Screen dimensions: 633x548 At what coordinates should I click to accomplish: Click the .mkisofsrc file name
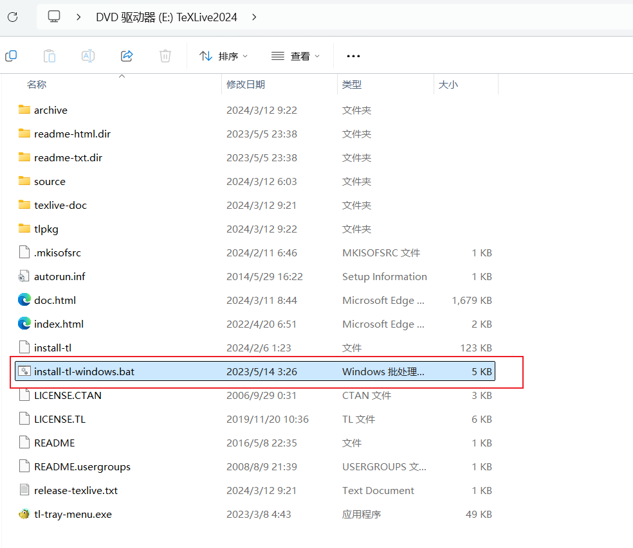57,253
